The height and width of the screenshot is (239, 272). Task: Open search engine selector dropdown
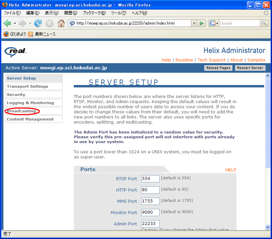coord(217,23)
